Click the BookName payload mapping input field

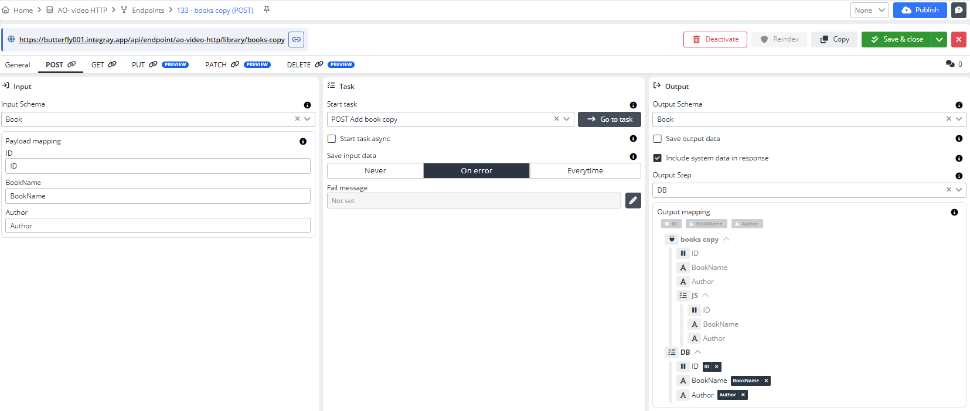pos(158,196)
